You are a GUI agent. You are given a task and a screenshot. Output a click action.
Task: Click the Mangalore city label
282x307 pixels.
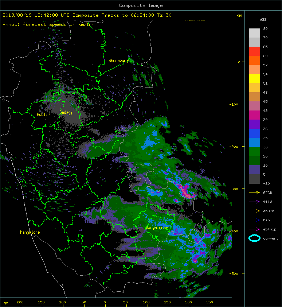tap(31, 232)
